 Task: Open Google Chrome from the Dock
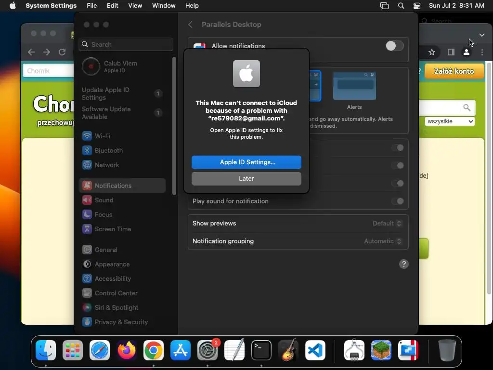click(154, 350)
